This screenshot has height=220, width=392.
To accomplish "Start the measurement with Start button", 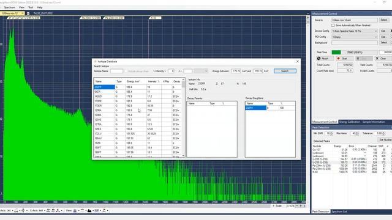I will coord(344,59).
